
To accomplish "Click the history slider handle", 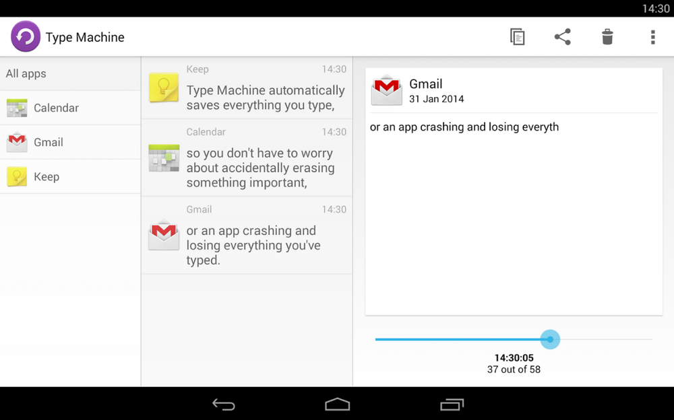I will pyautogui.click(x=550, y=339).
